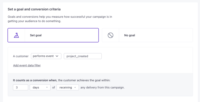Select the "Set goal" label text
Viewport: 200px width, 102px height.
pos(36,35)
